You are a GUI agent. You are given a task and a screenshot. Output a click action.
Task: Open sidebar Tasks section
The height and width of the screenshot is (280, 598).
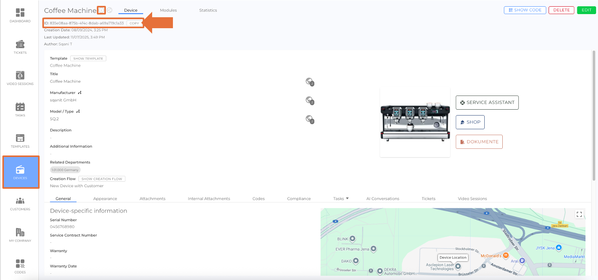click(20, 110)
